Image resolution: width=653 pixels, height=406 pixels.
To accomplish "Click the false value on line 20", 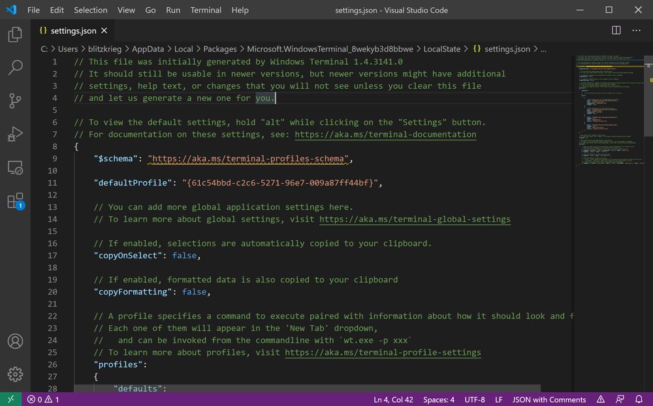I will (x=194, y=292).
